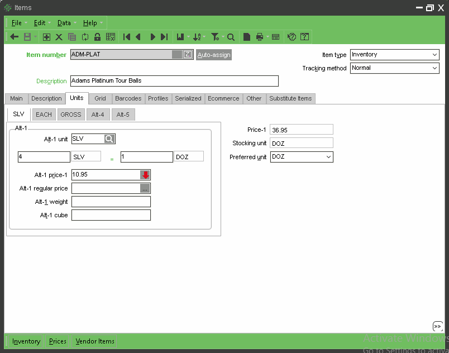Screen dimensions: 449x353
Task: Click the Alt-1 cube field
Action: (111, 215)
